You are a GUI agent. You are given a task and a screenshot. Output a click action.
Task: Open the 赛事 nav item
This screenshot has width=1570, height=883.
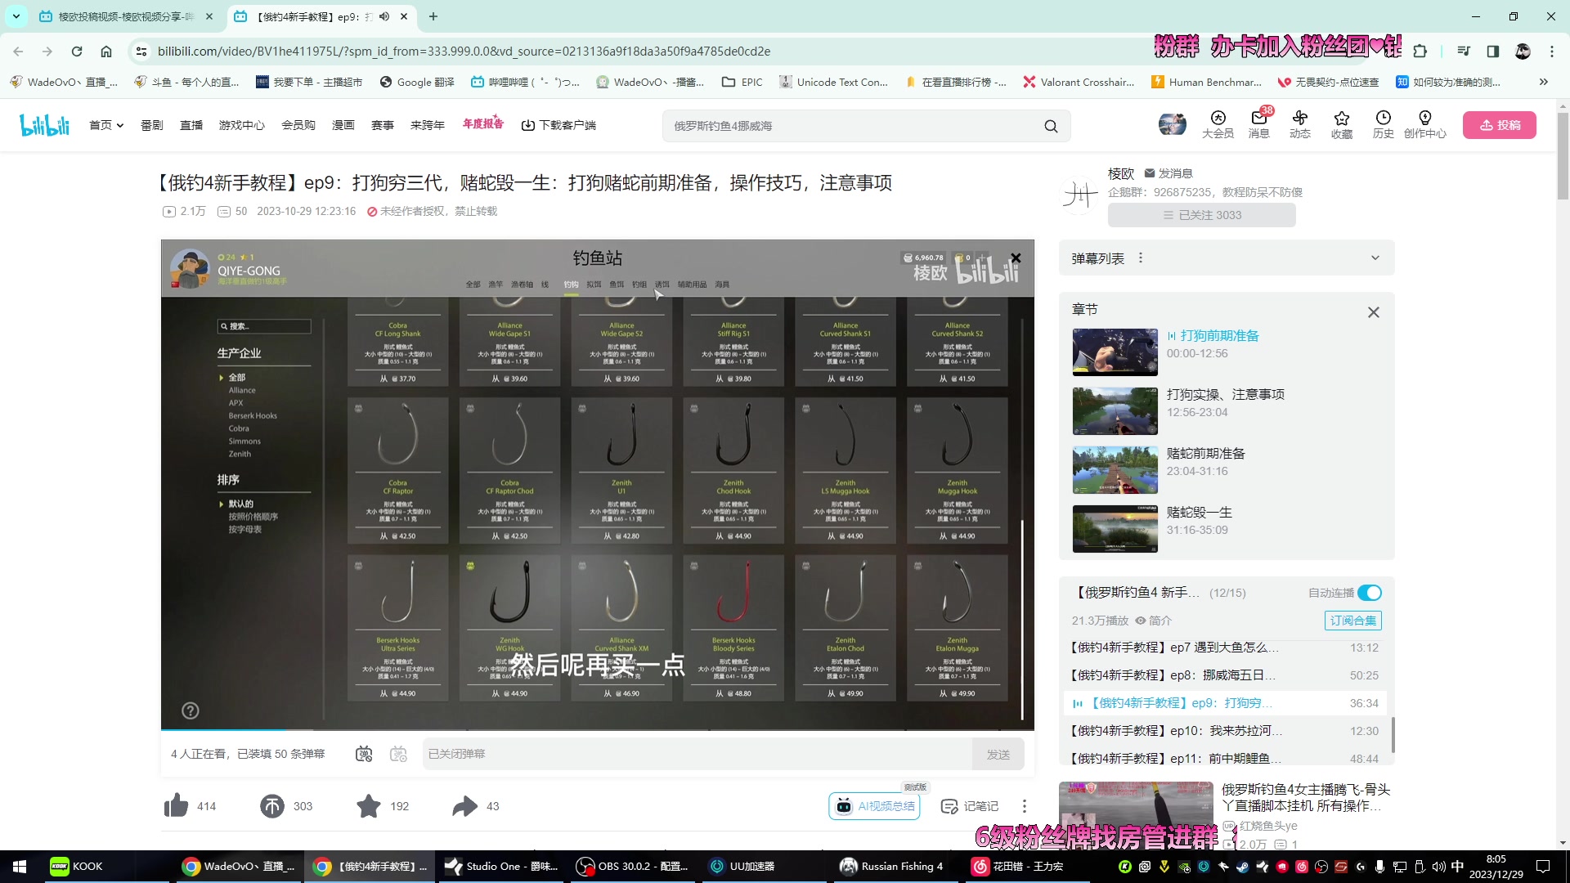click(383, 125)
